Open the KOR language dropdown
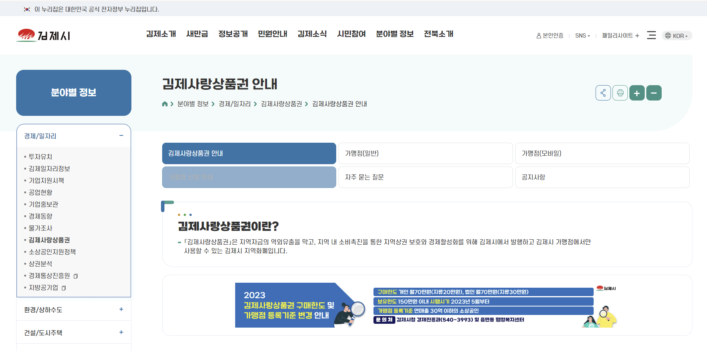Image resolution: width=707 pixels, height=351 pixels. point(677,35)
